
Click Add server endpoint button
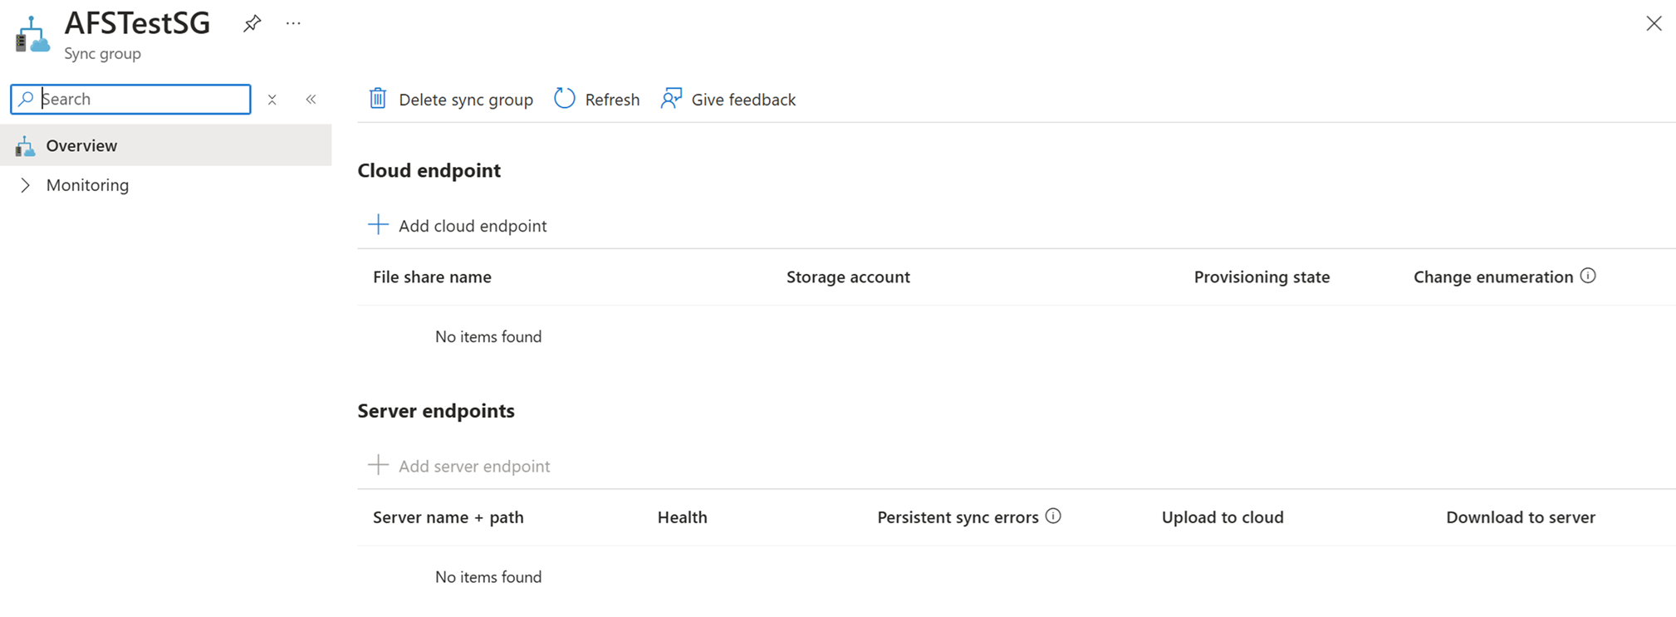coord(473,466)
